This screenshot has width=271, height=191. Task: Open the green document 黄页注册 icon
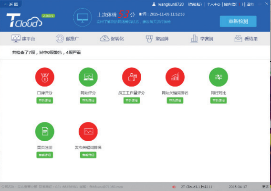point(44,132)
